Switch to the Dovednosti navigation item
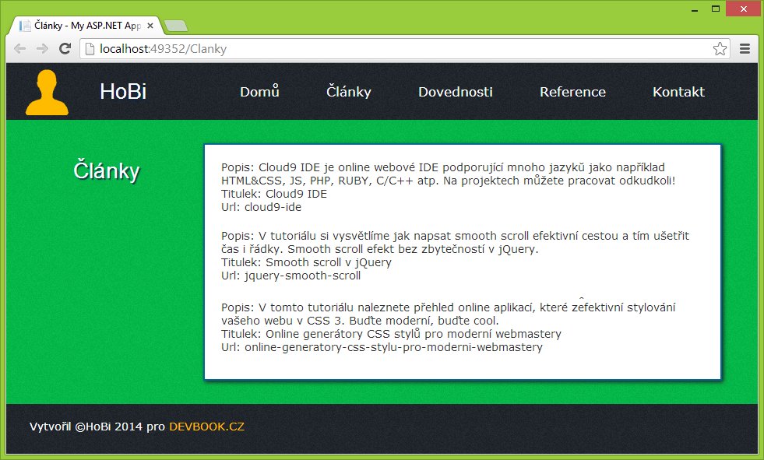Screen dimensions: 764x460 455,91
